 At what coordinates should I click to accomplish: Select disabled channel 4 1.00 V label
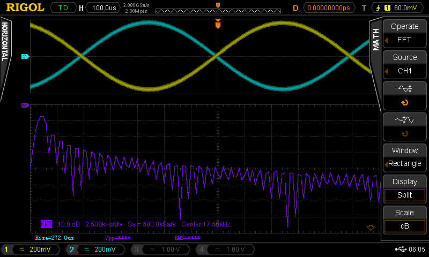[x=235, y=250]
